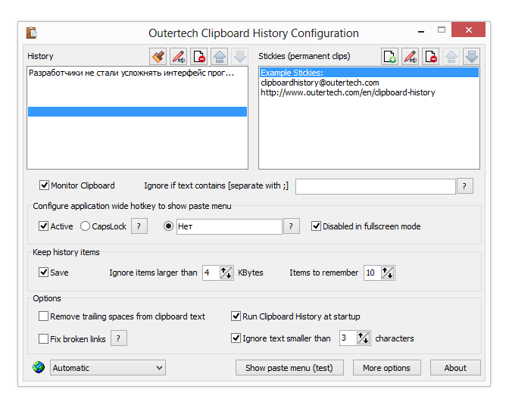
Task: Edit the selected sticky clip
Action: pyautogui.click(x=410, y=56)
